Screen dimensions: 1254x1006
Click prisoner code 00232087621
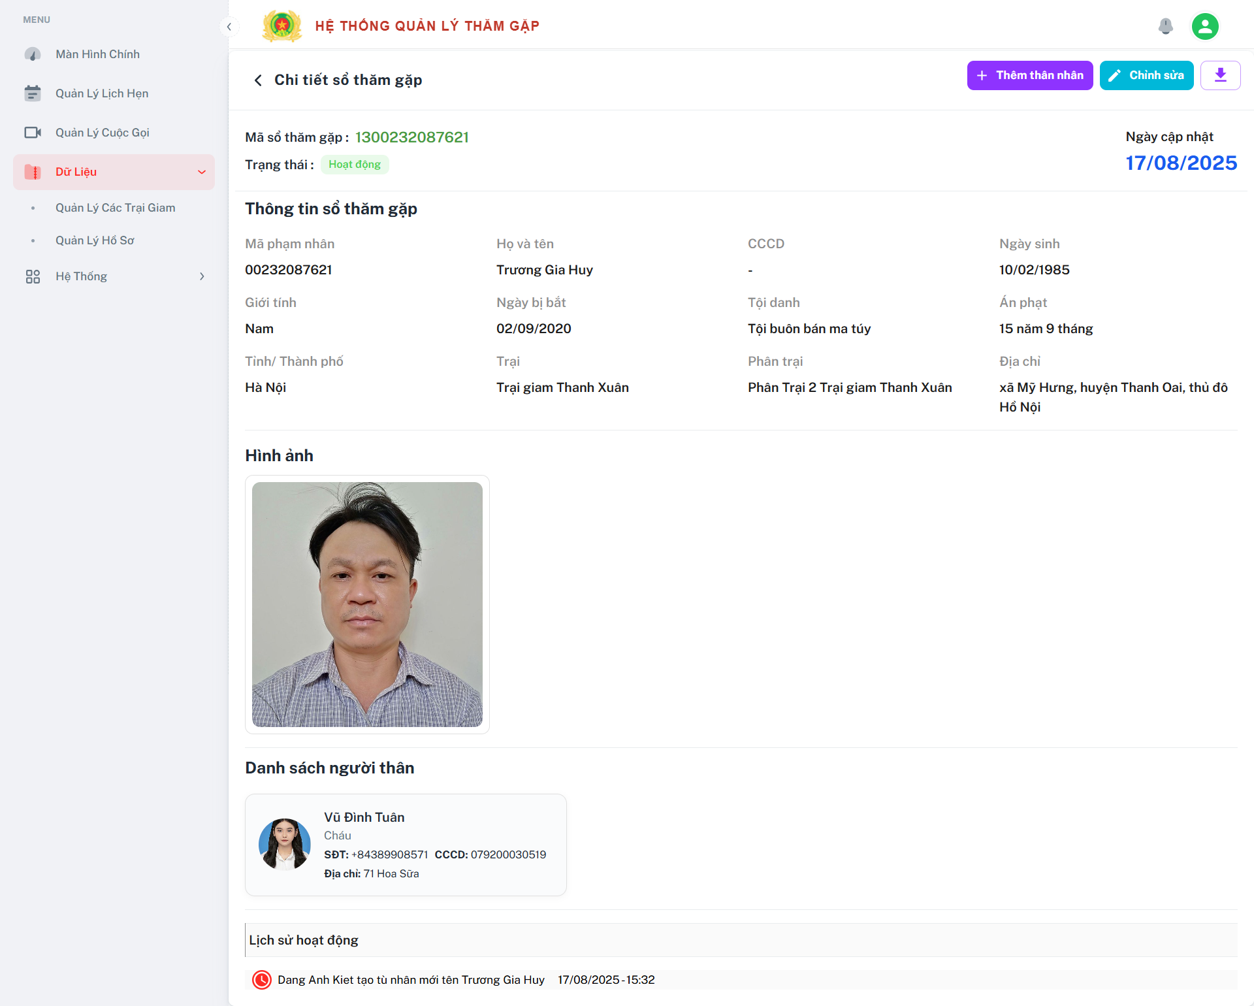289,270
